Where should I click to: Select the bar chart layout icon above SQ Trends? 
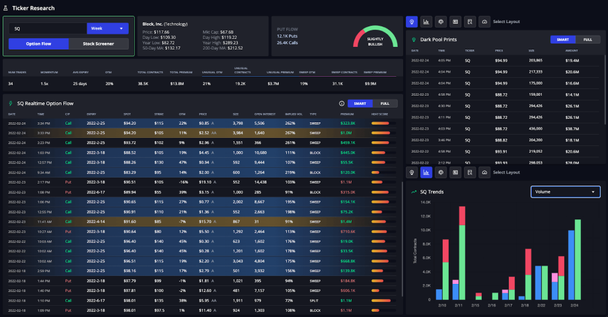426,172
